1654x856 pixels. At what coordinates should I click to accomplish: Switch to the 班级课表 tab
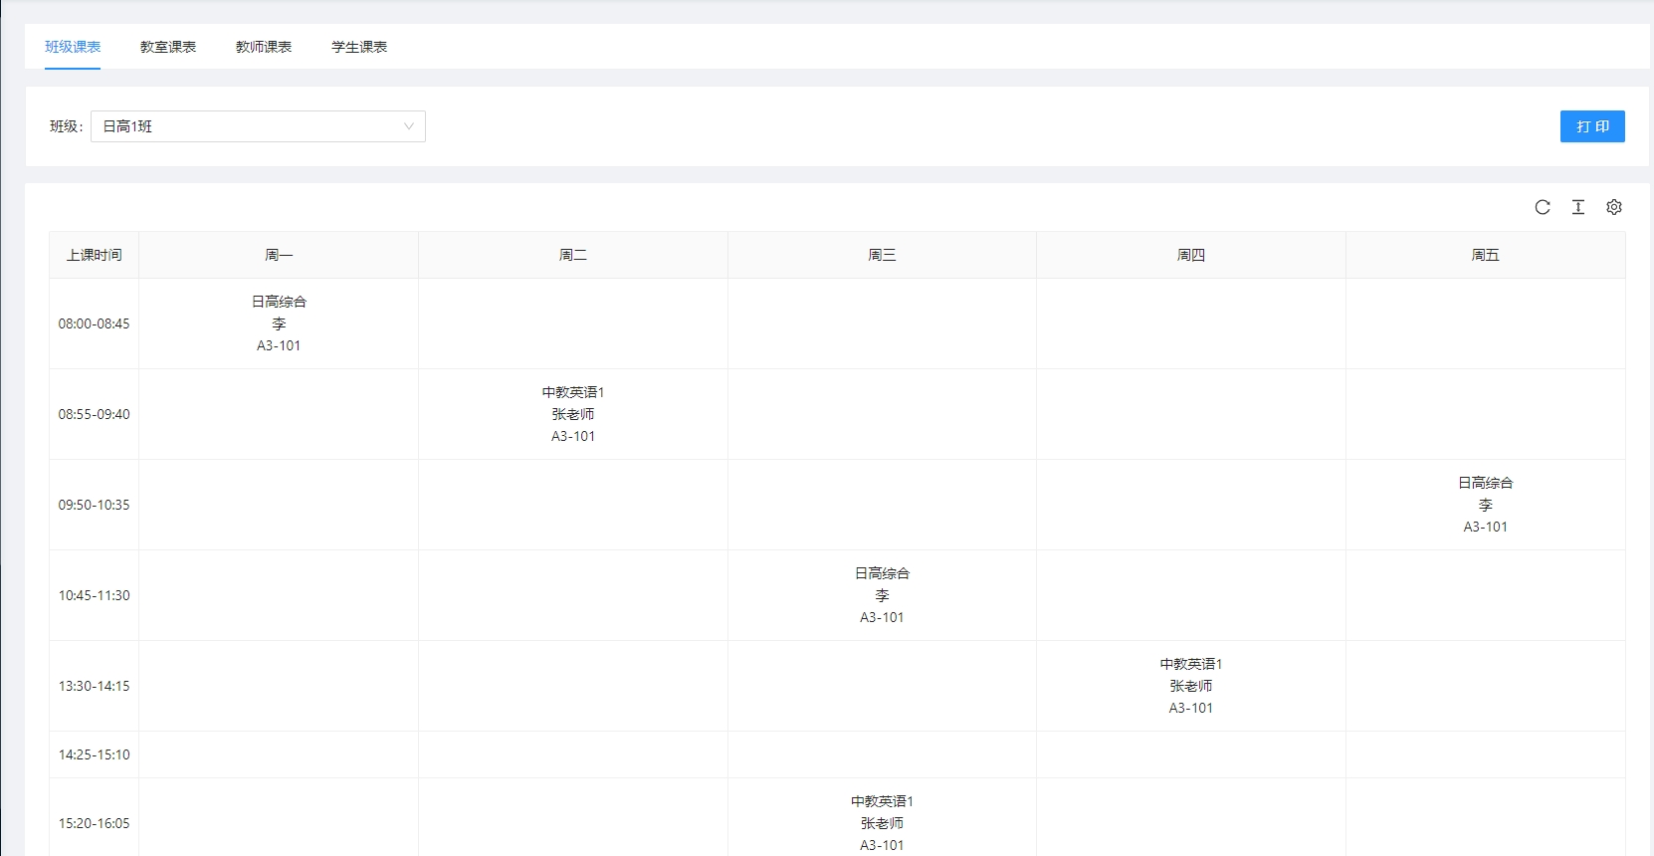(73, 47)
